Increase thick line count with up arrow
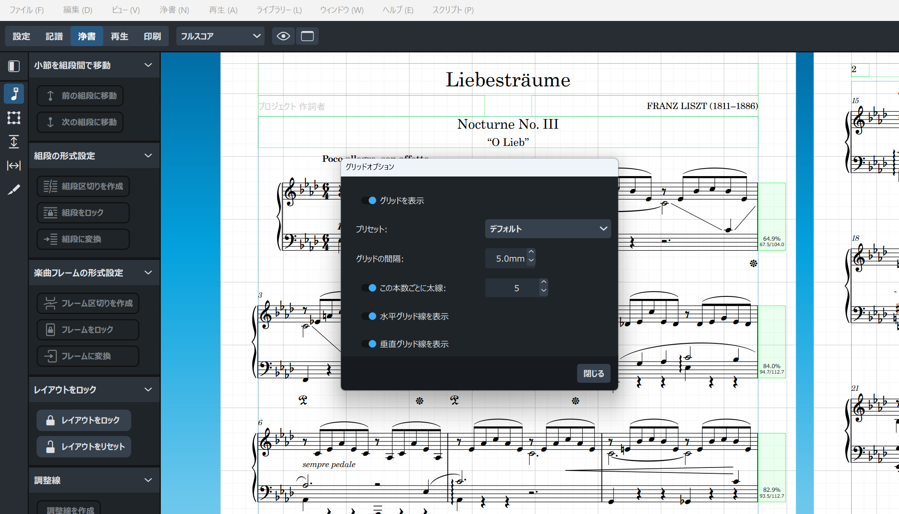Viewport: 899px width, 514px height. click(544, 282)
